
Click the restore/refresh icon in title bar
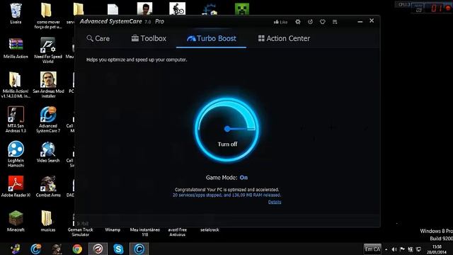[x=310, y=22]
